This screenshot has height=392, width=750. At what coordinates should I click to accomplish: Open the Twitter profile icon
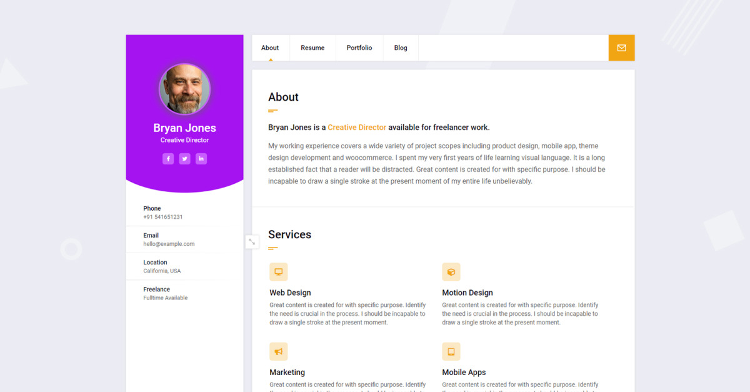coord(184,159)
